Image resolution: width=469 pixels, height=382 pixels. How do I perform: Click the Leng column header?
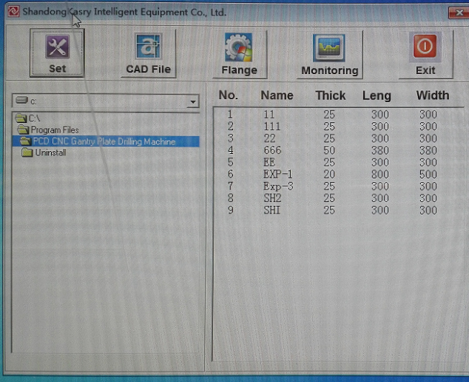(377, 95)
